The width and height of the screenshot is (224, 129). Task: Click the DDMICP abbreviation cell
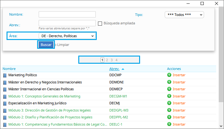116,89
